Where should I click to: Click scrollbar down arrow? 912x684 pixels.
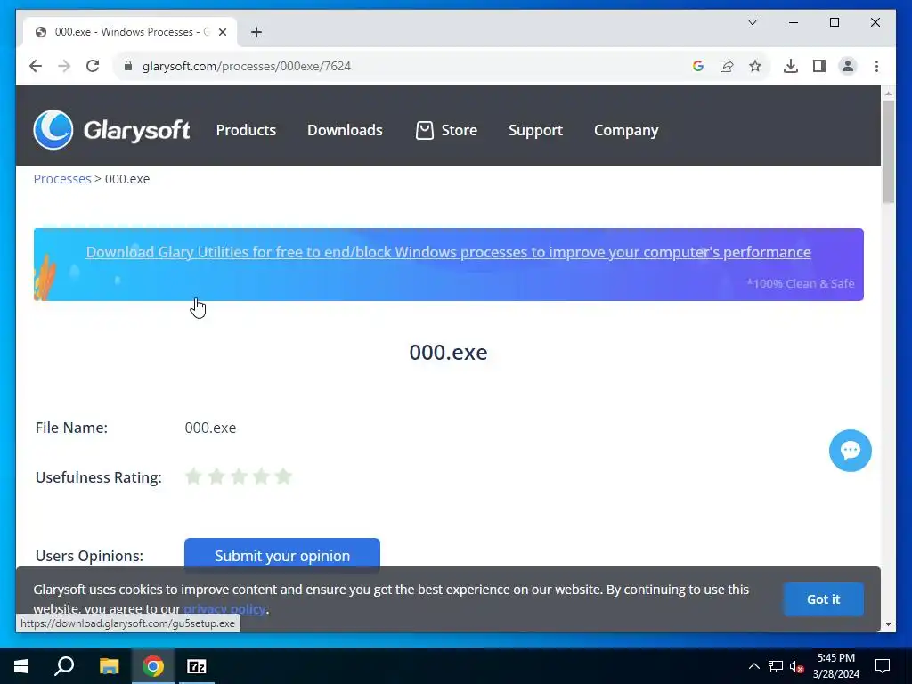point(888,624)
